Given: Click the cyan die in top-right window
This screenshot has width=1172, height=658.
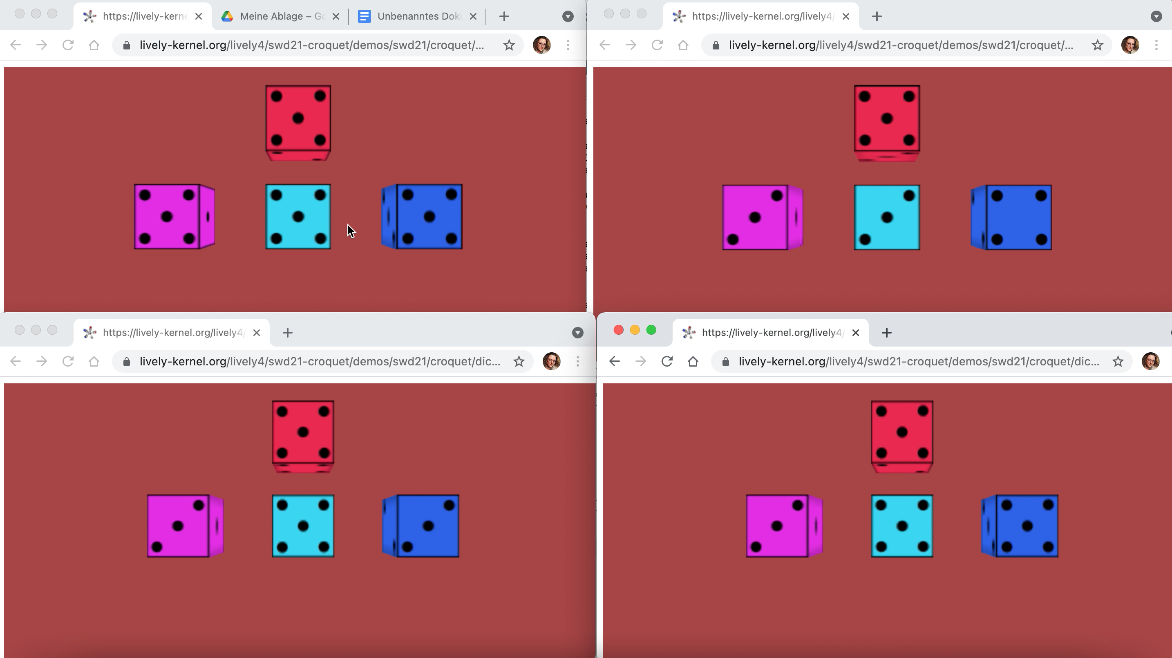Looking at the screenshot, I should (x=887, y=217).
